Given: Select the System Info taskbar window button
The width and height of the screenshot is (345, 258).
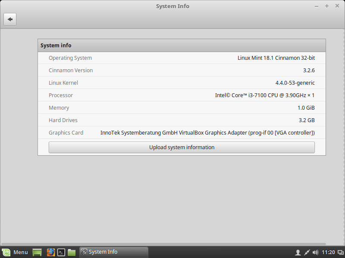Looking at the screenshot, I should coord(114,252).
